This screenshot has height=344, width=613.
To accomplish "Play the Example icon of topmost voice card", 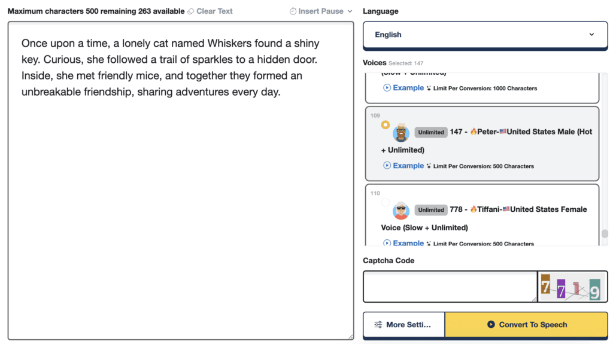I will click(x=387, y=87).
